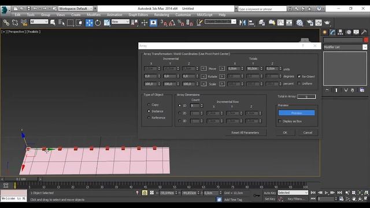
Task: Click the Undo arrow in quick access toolbar
Action: click(35, 9)
